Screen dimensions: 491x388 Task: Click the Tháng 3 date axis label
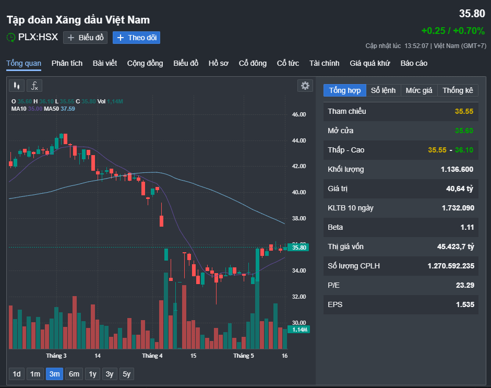pyautogui.click(x=56, y=356)
